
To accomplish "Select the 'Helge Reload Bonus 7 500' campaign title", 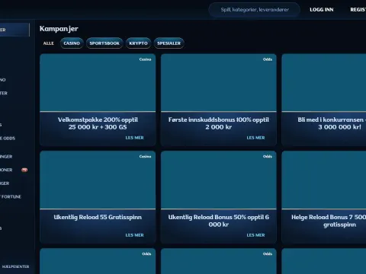I will [x=329, y=221].
